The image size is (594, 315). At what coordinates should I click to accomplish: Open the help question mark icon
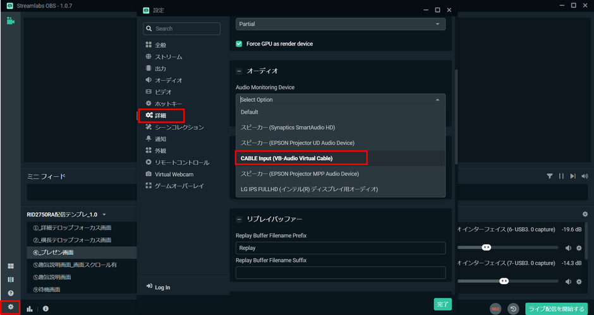click(x=11, y=293)
